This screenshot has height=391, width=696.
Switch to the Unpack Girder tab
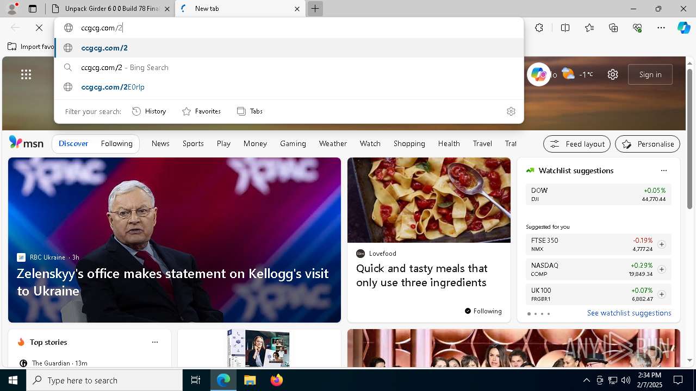(110, 9)
